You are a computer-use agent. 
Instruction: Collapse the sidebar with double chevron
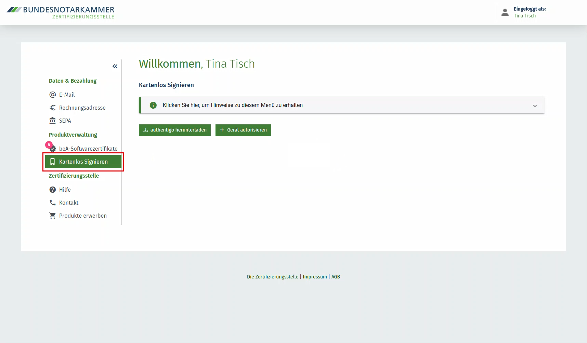pyautogui.click(x=115, y=66)
